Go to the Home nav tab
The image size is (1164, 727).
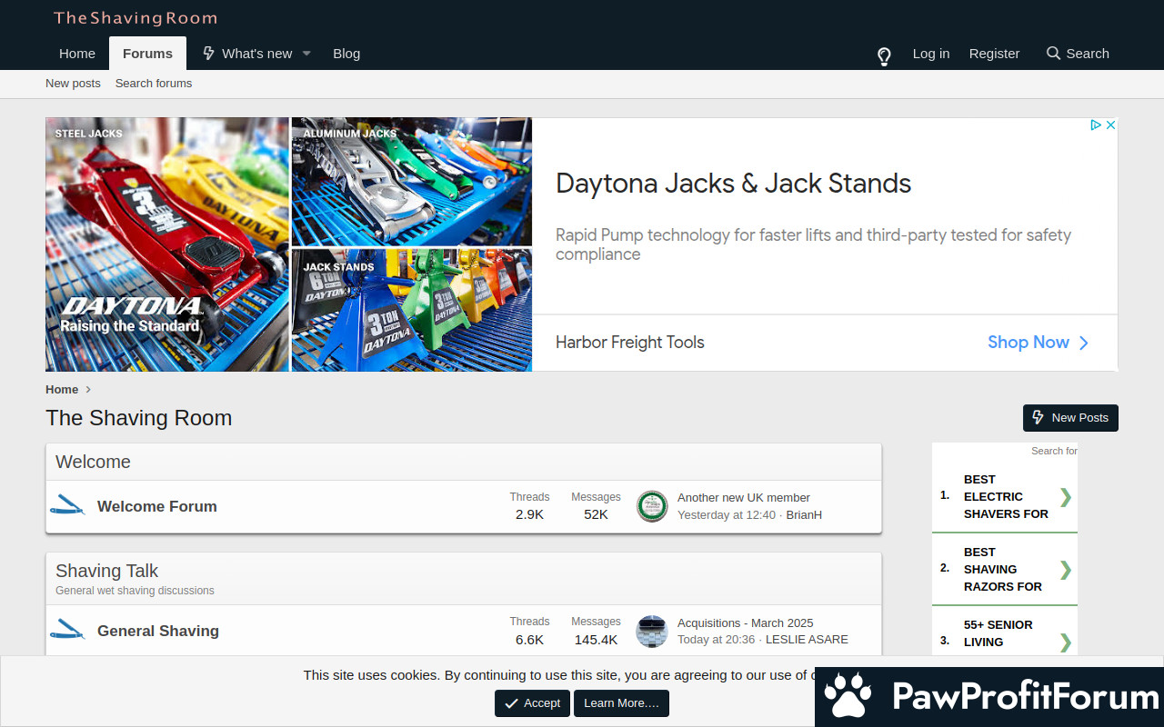pyautogui.click(x=77, y=54)
